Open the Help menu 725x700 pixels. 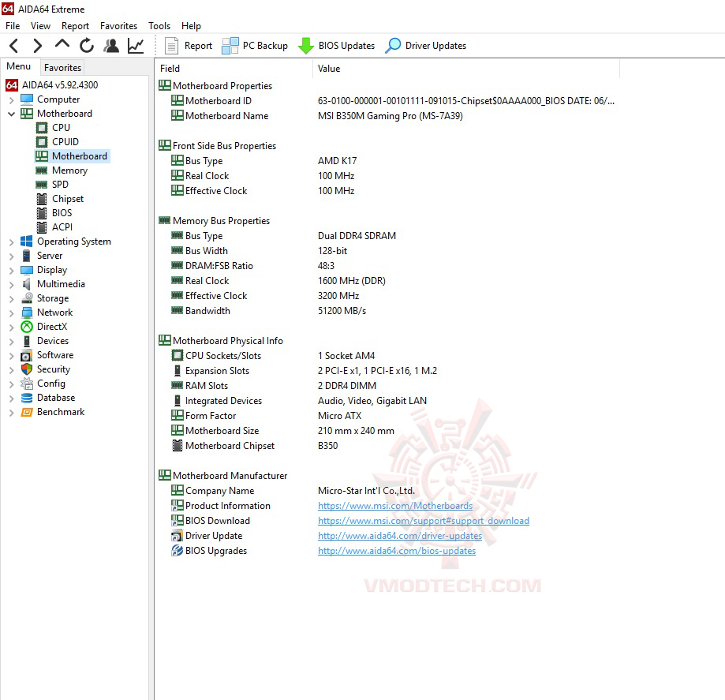[x=191, y=26]
